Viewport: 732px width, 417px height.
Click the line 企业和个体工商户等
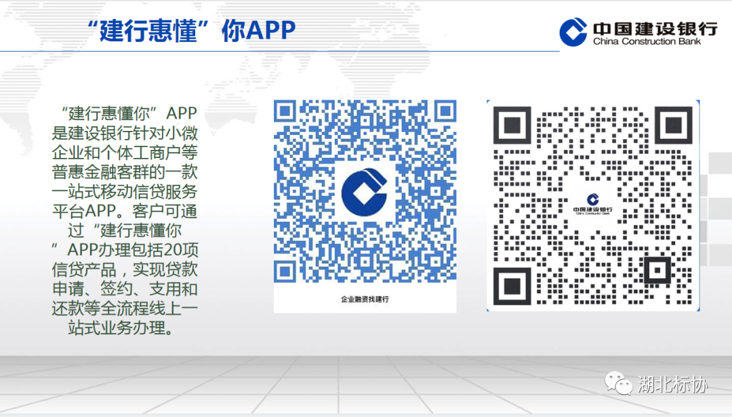click(125, 153)
